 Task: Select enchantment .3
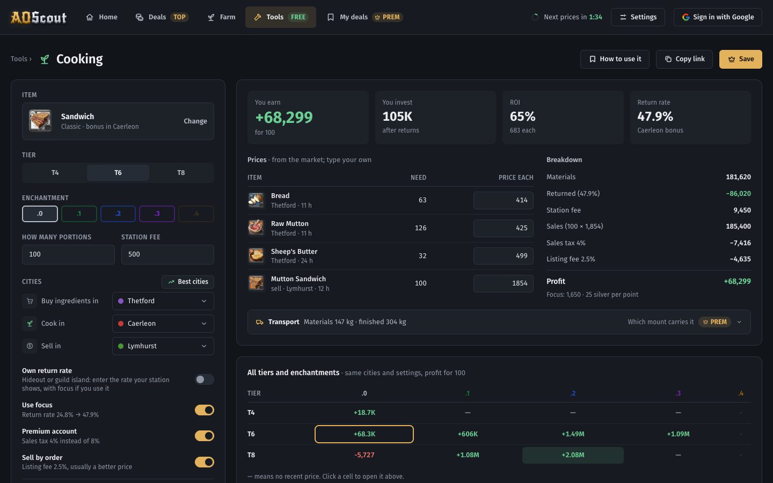click(x=157, y=214)
